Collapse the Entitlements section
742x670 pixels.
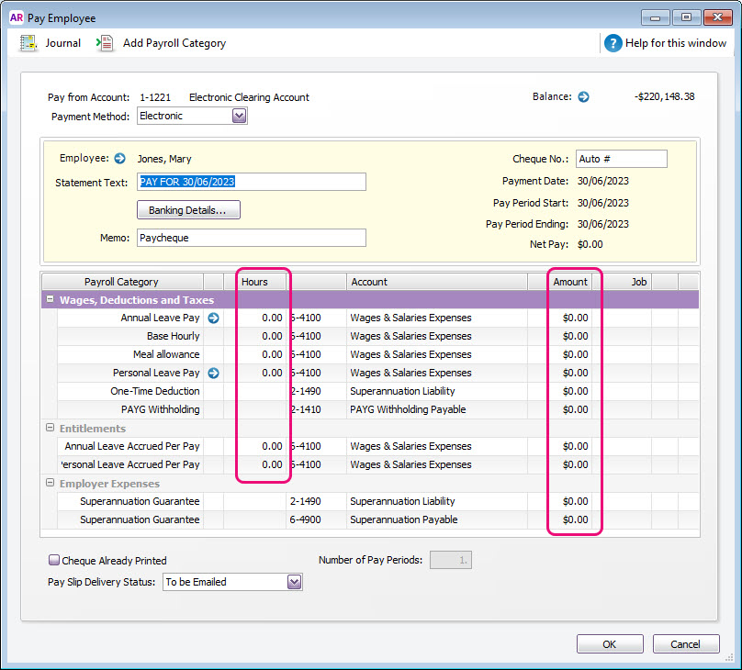coord(49,429)
